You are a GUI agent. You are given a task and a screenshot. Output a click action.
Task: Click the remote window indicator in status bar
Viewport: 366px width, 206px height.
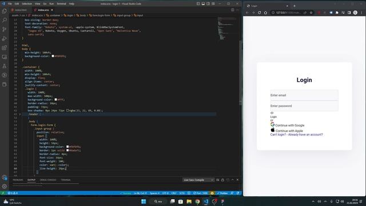click(x=2, y=193)
